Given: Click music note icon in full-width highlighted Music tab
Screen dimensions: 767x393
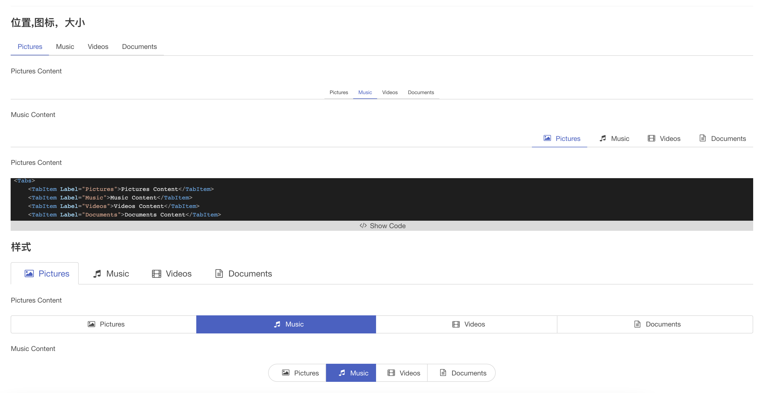Looking at the screenshot, I should coord(277,324).
